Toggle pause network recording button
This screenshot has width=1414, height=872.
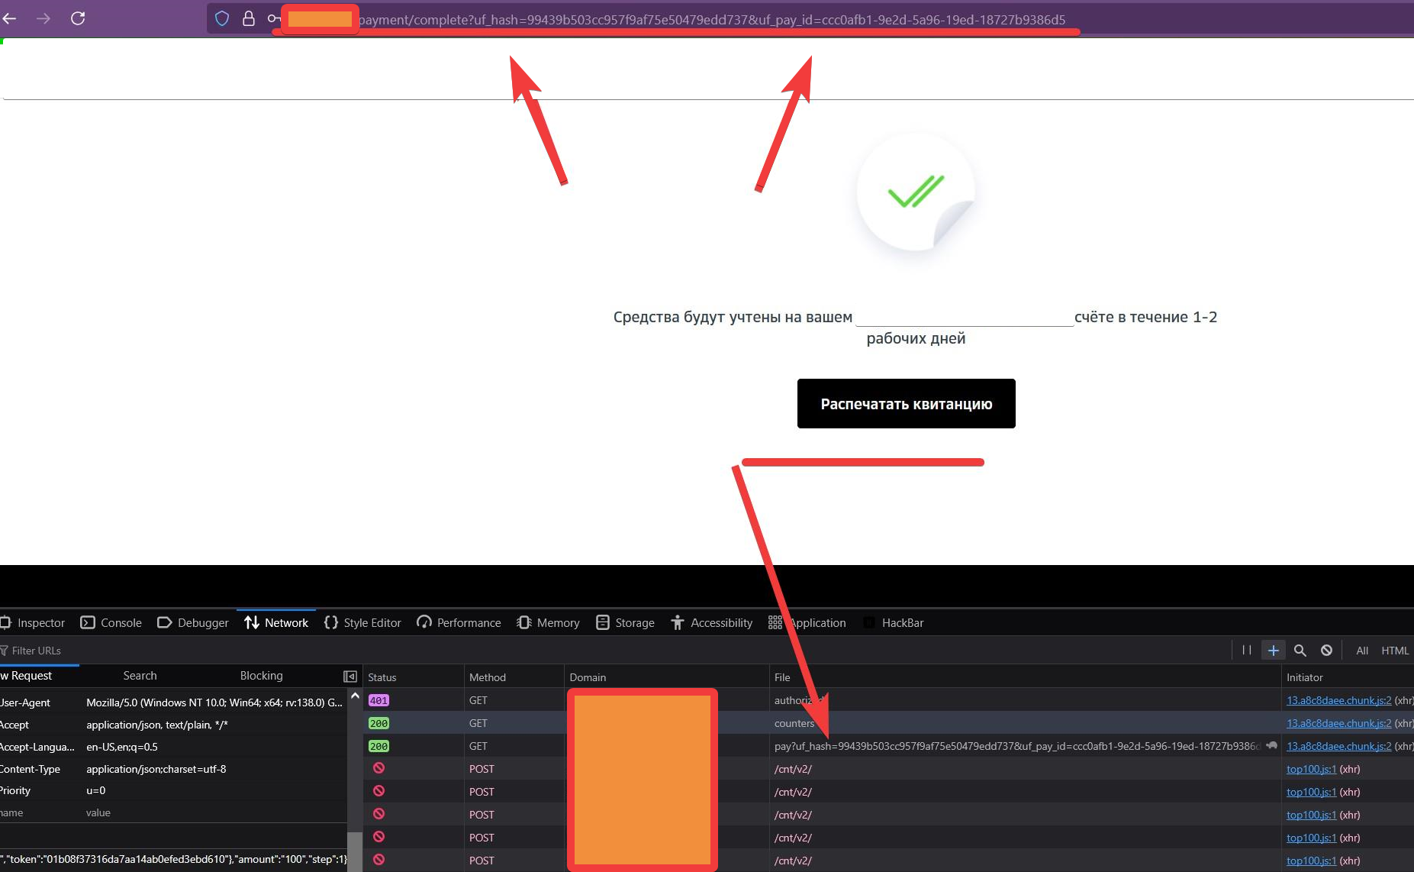click(x=1247, y=651)
